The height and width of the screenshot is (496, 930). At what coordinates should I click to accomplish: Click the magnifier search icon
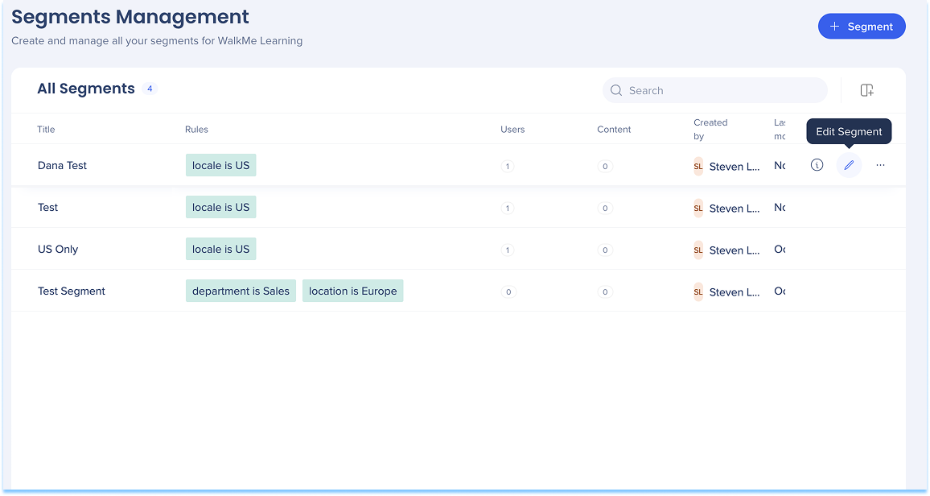616,90
